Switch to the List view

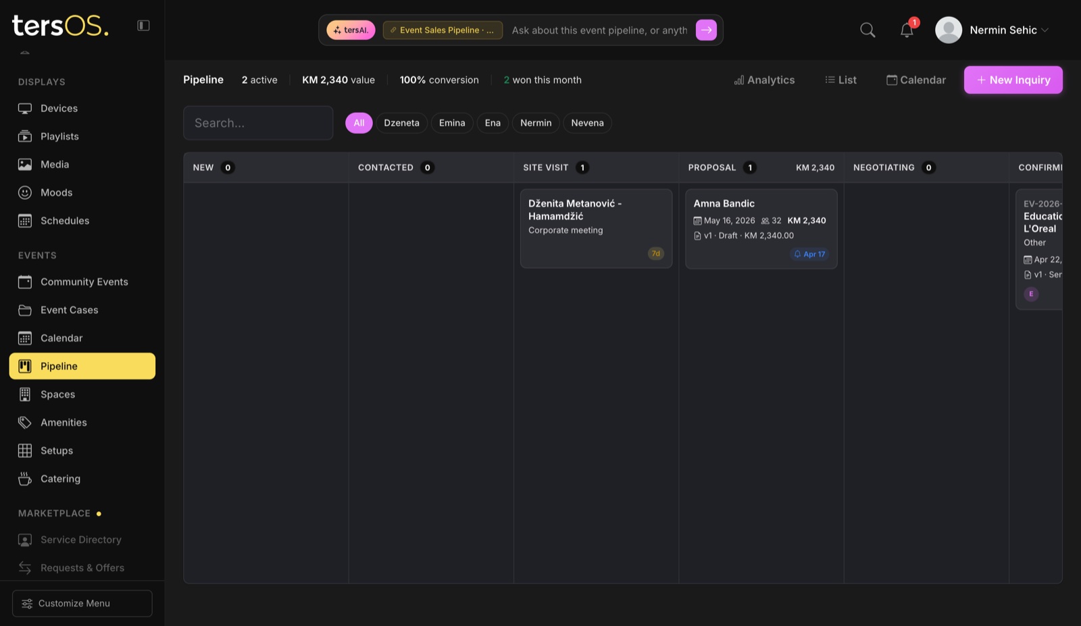840,80
